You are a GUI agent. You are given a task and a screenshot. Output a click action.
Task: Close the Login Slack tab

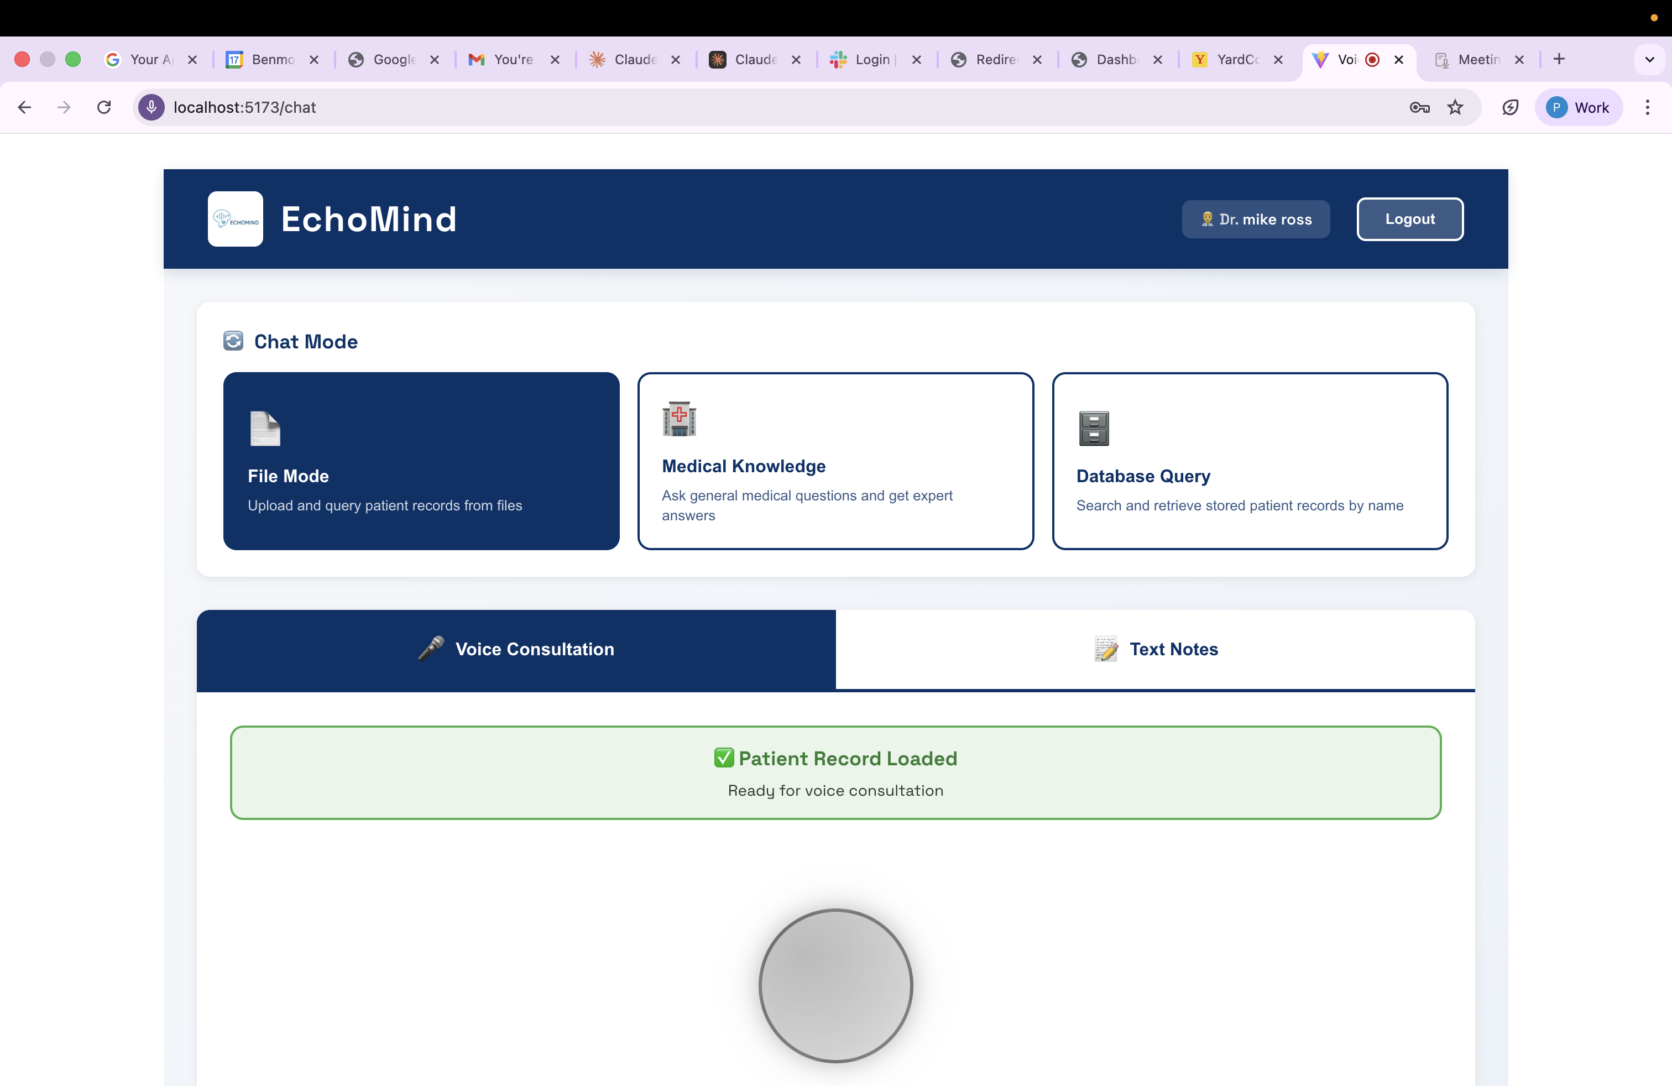coord(917,60)
